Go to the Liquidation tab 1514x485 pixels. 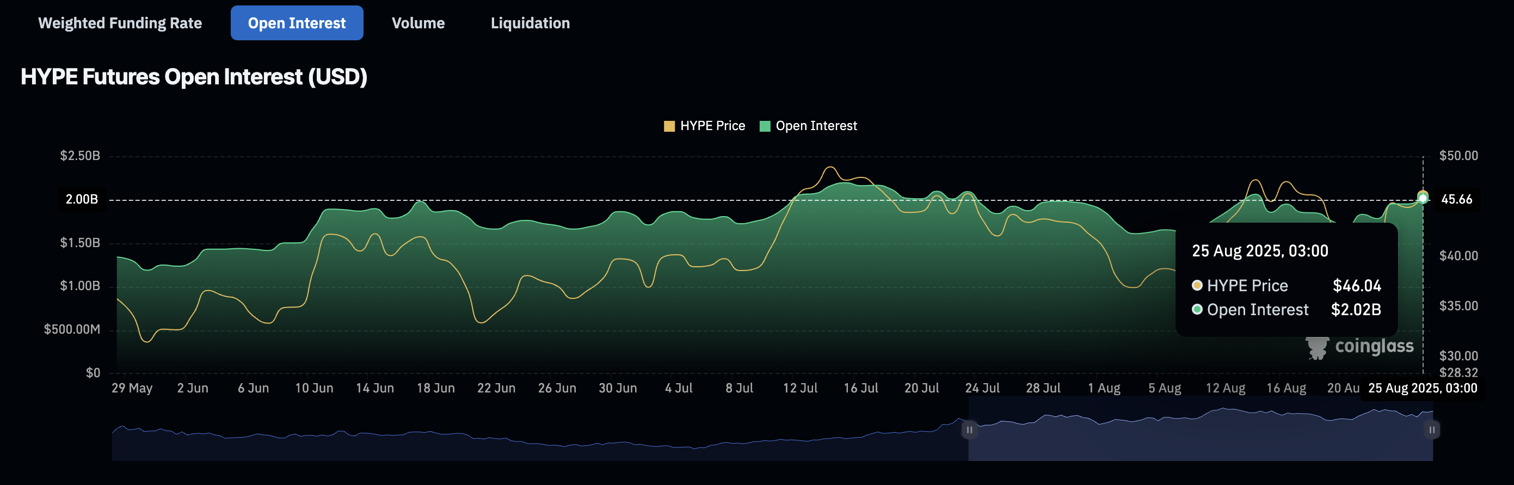coord(530,23)
